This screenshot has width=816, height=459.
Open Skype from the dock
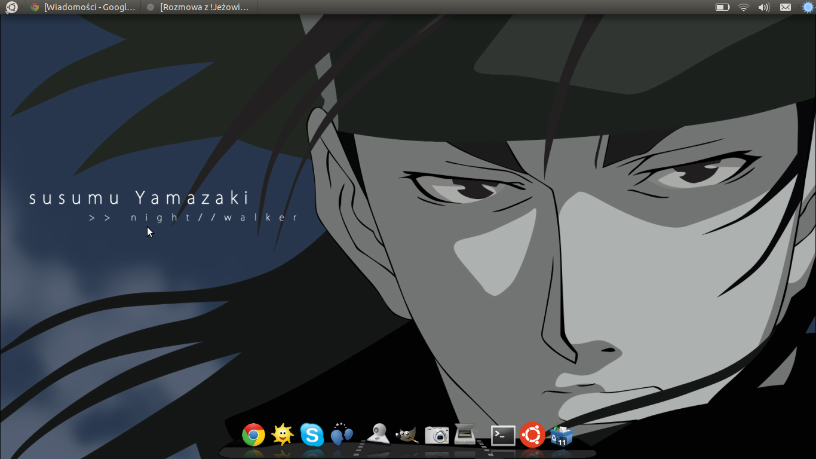point(312,434)
